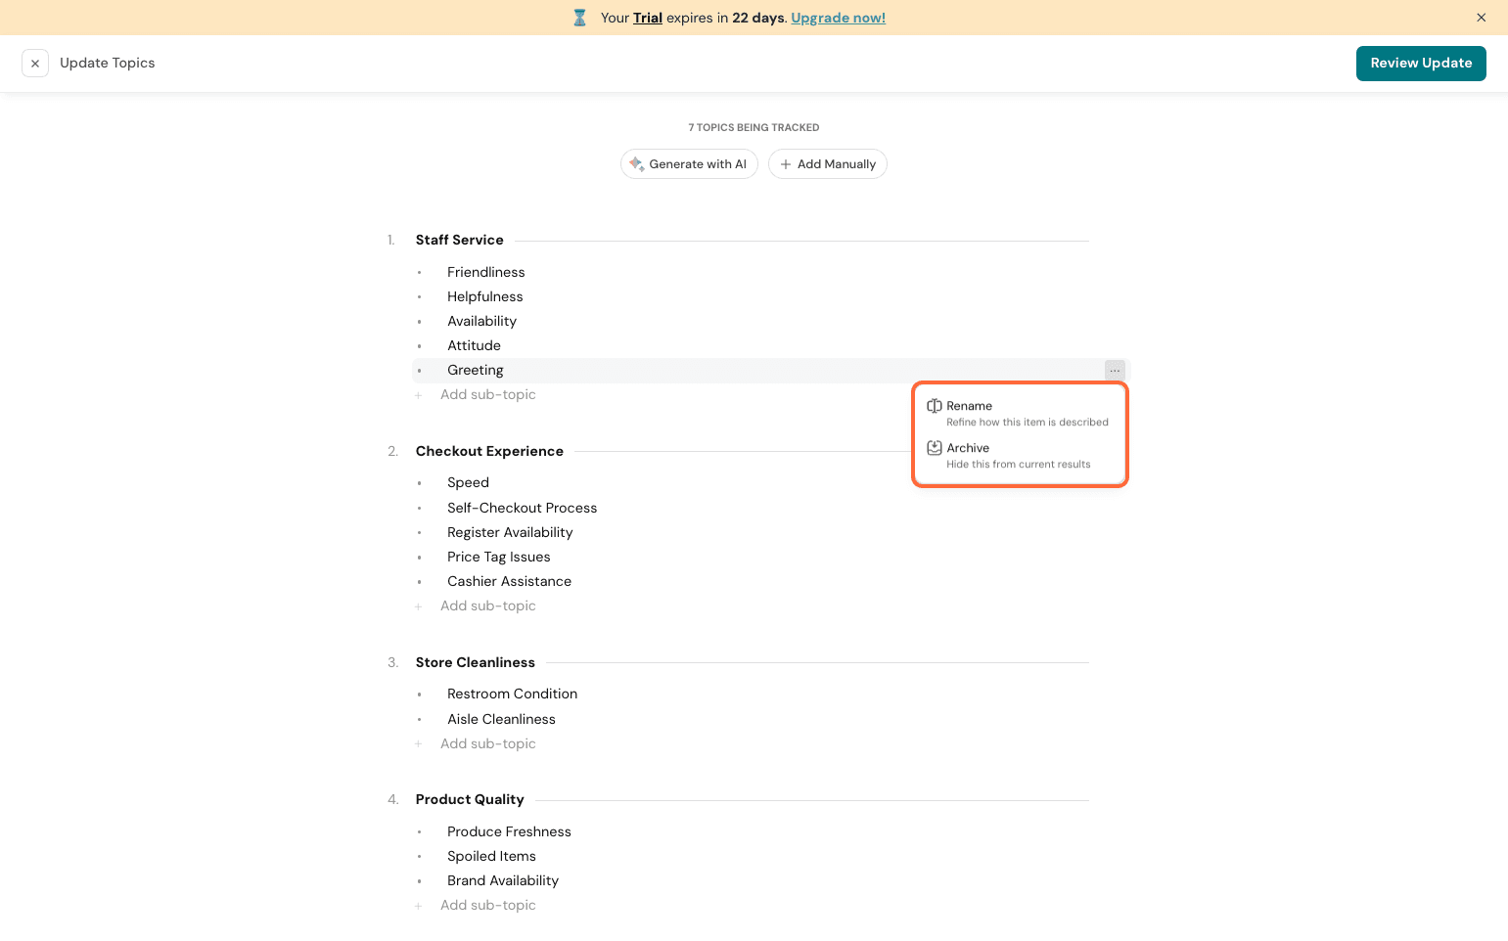Click the Rename icon in the popup
Screen dimensions: 1508x941
click(x=935, y=406)
